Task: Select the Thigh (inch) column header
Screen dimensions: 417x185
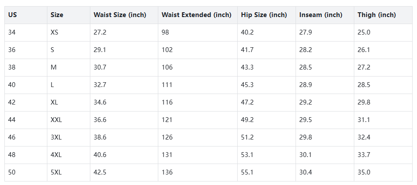Action: point(377,15)
